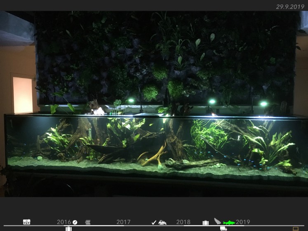Click the delivery truck icon below the timeline

tap(223, 229)
